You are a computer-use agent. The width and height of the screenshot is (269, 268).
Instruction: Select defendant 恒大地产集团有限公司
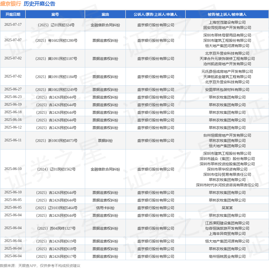pyautogui.click(x=227, y=146)
